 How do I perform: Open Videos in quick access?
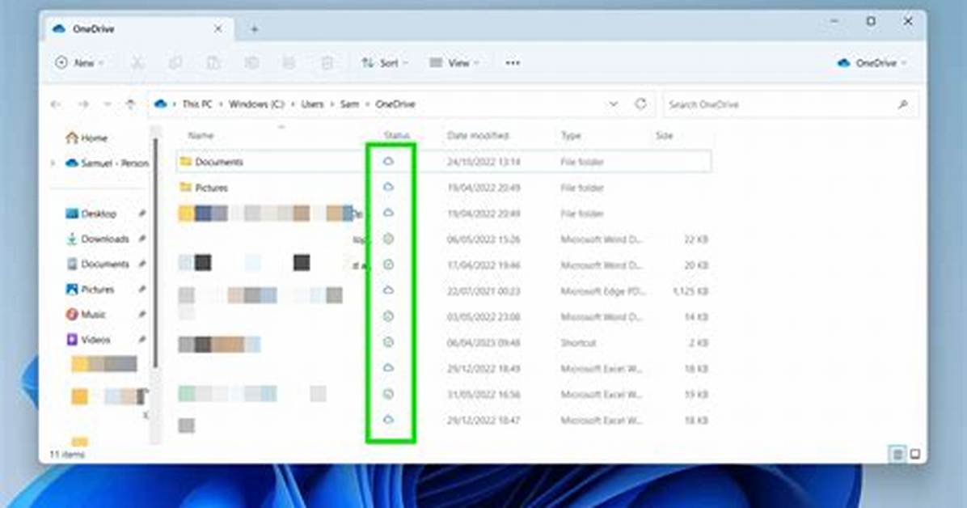click(x=88, y=340)
